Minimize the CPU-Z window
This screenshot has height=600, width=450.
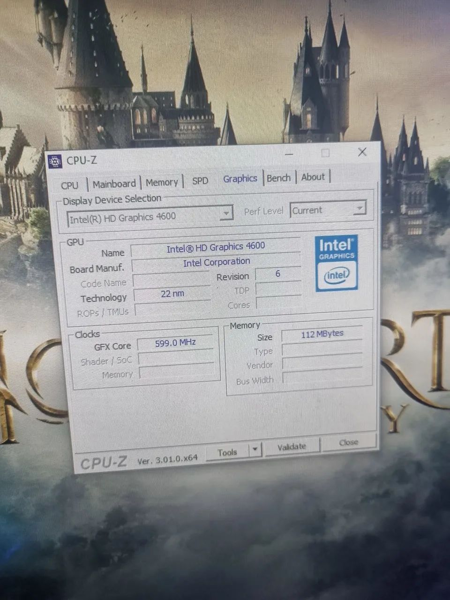point(289,154)
